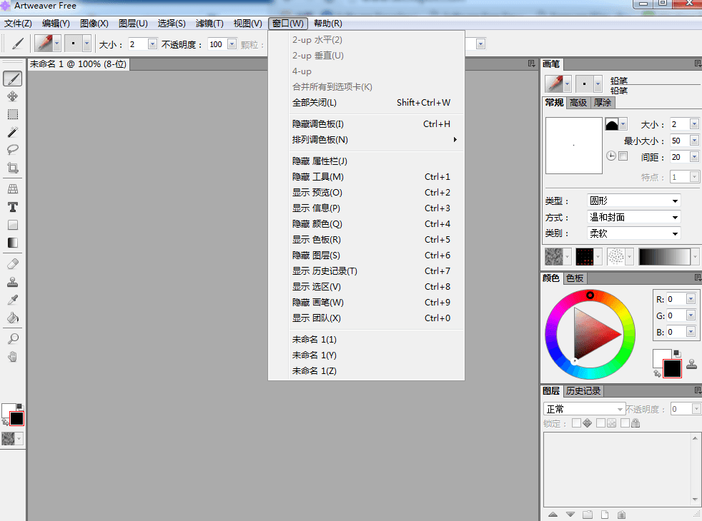Click the Layers list scrollbar down arrow
The width and height of the screenshot is (702, 521).
click(x=695, y=500)
